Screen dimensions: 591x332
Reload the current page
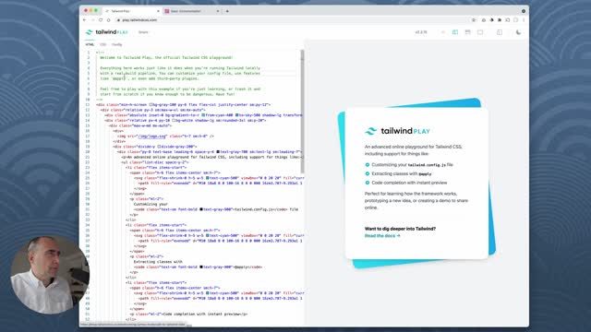(101, 20)
